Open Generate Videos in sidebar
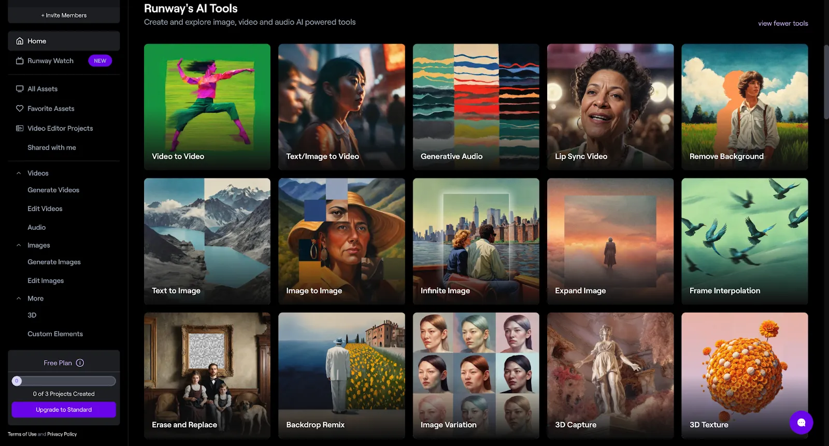The image size is (829, 446). (x=53, y=190)
